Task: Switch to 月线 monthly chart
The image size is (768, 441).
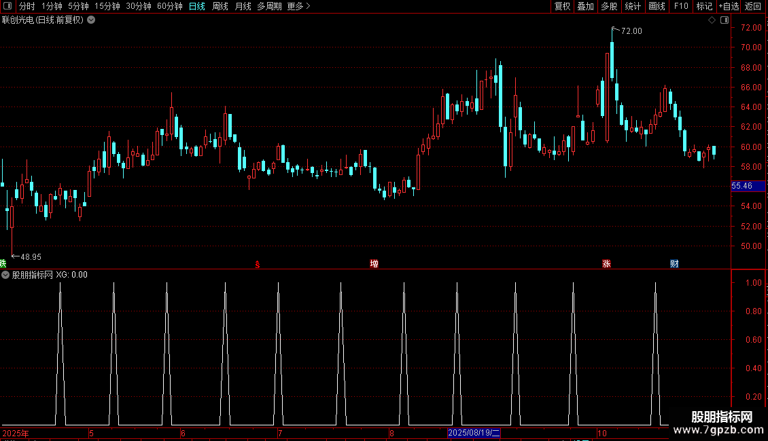Action: (x=243, y=6)
